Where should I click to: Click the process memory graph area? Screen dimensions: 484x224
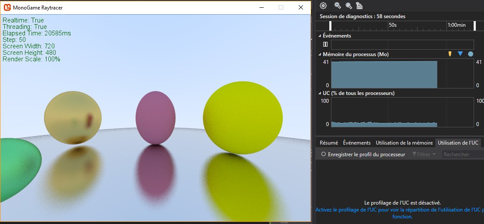pos(402,74)
